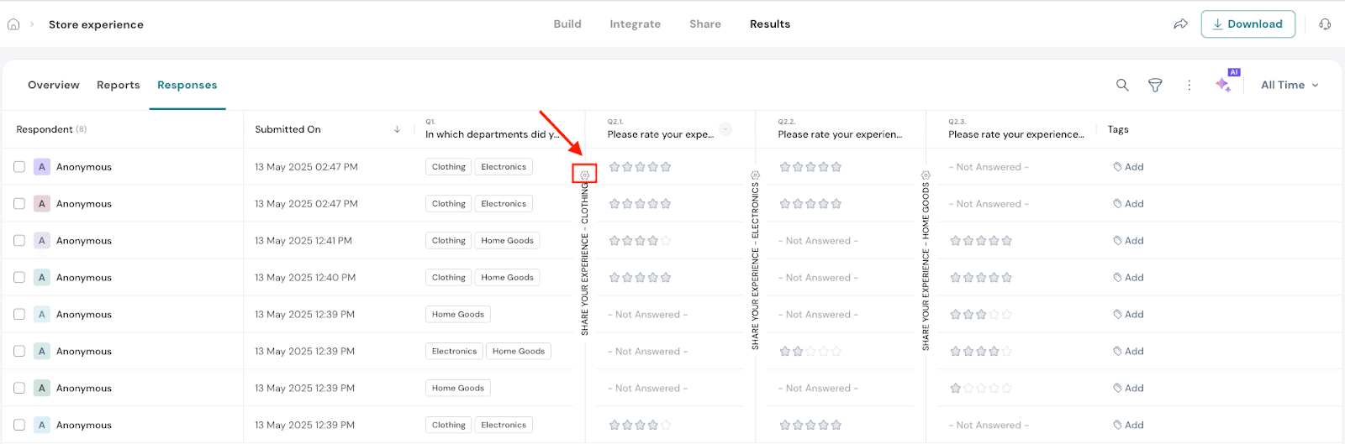
Task: Sort by Submitted On arrow
Action: [x=397, y=129]
